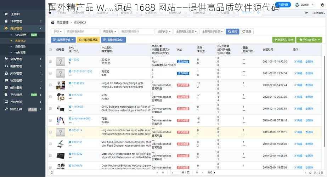
Task: Click the info icon beside SKU 8557460
Action: pyautogui.click(x=70, y=95)
